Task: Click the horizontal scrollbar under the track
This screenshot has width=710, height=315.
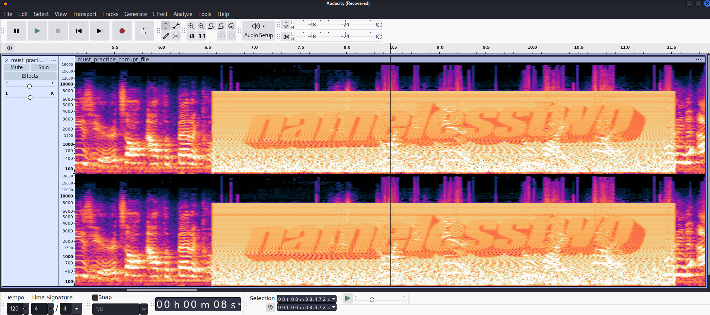Action: tap(162, 290)
